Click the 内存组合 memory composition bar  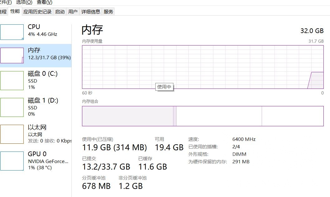pyautogui.click(x=203, y=116)
